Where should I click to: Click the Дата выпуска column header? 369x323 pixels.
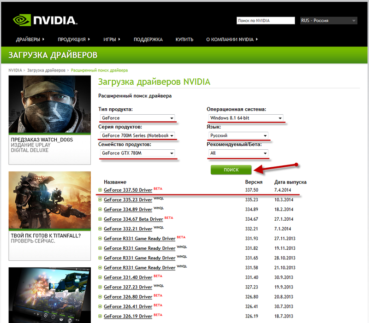click(291, 182)
